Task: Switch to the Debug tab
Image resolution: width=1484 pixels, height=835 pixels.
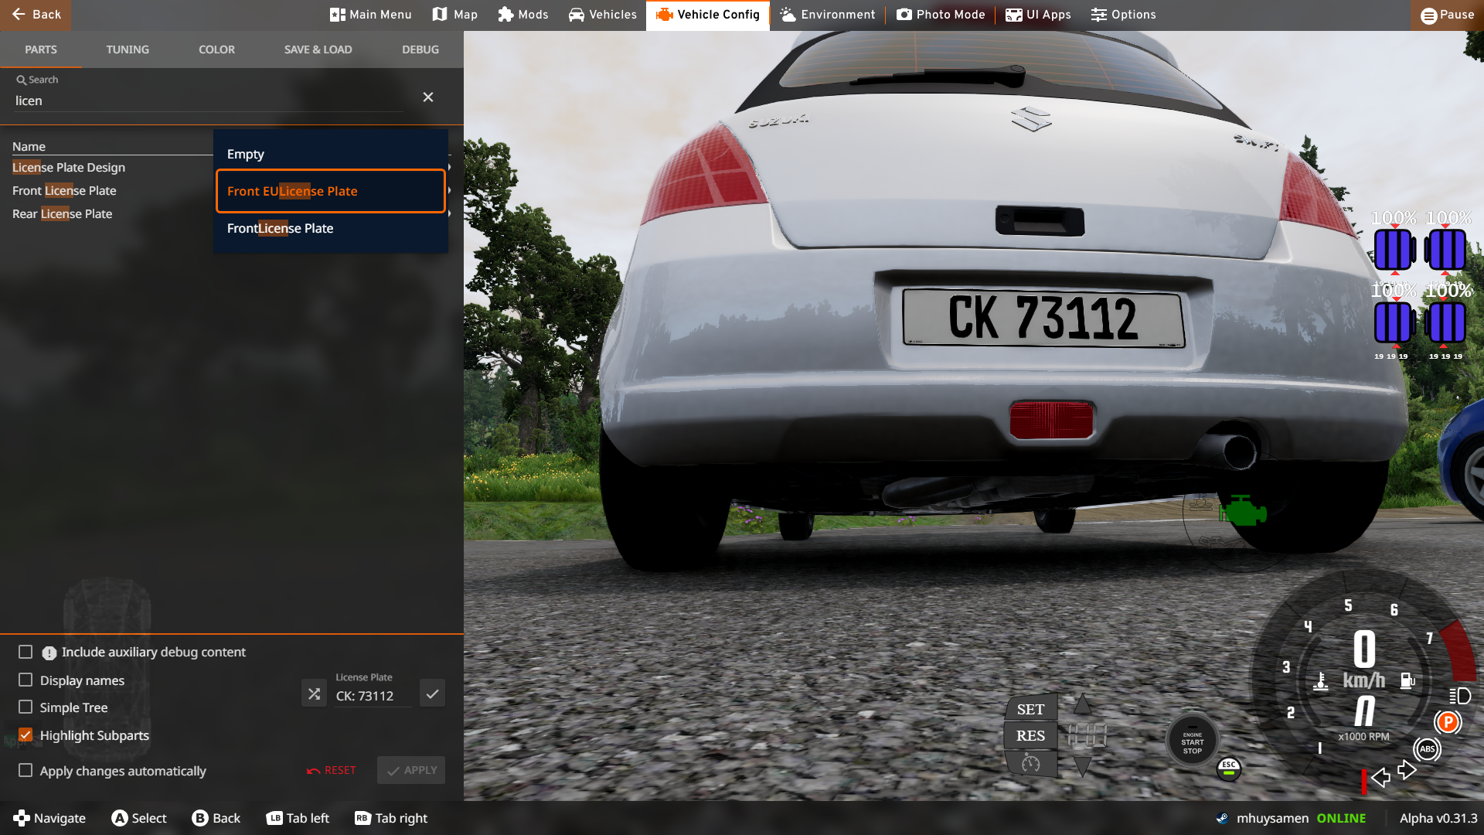Action: (x=420, y=49)
